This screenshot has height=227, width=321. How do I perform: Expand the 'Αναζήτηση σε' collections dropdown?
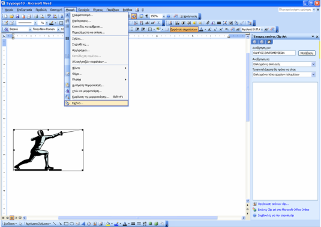pos(313,64)
